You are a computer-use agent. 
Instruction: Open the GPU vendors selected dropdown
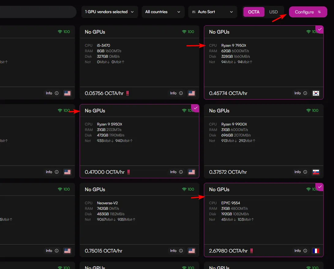[110, 12]
